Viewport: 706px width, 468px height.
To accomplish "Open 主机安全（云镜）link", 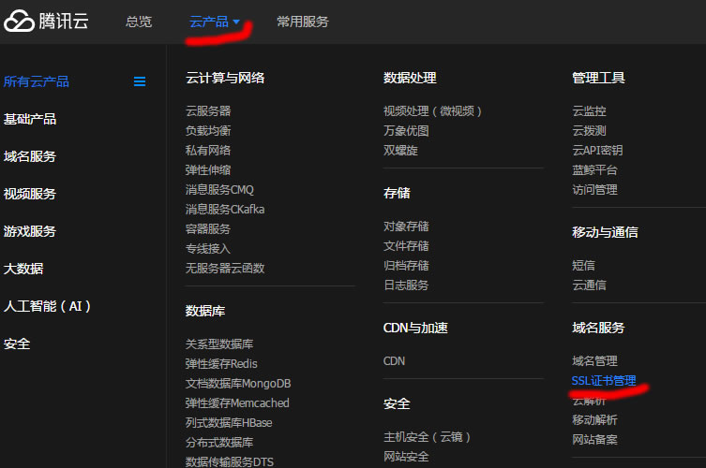I will point(427,437).
